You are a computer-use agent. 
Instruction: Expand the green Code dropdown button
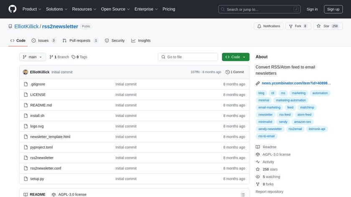pyautogui.click(x=236, y=57)
